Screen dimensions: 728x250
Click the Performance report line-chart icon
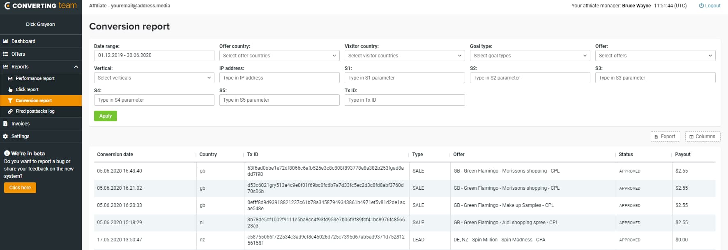pos(10,78)
